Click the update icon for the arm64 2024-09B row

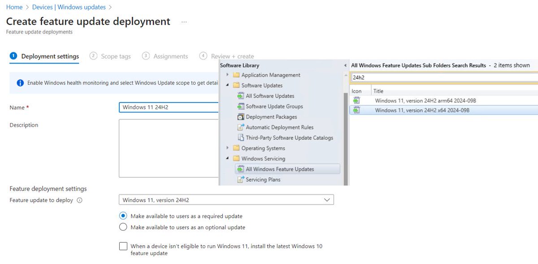(x=356, y=101)
